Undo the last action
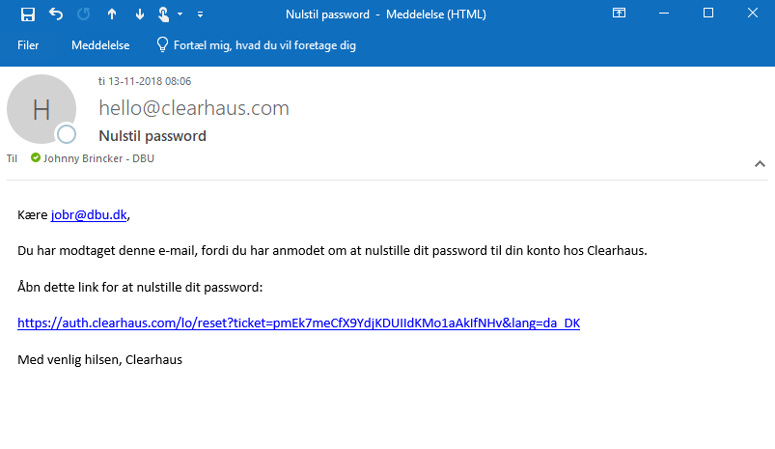775x449 pixels. [x=56, y=14]
